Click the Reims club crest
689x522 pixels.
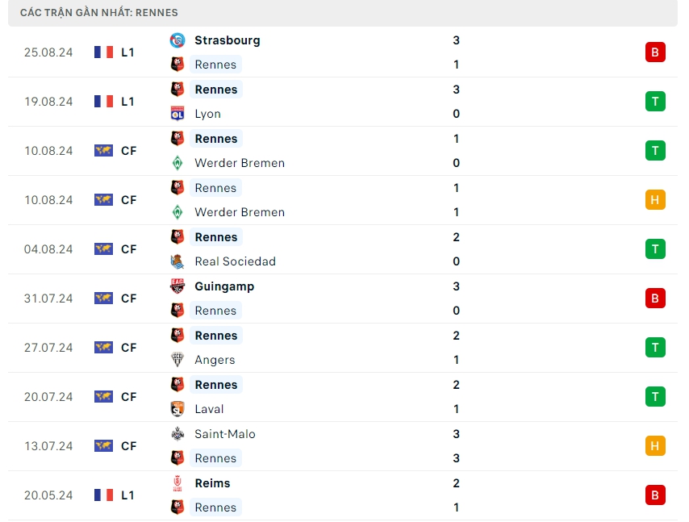(177, 483)
